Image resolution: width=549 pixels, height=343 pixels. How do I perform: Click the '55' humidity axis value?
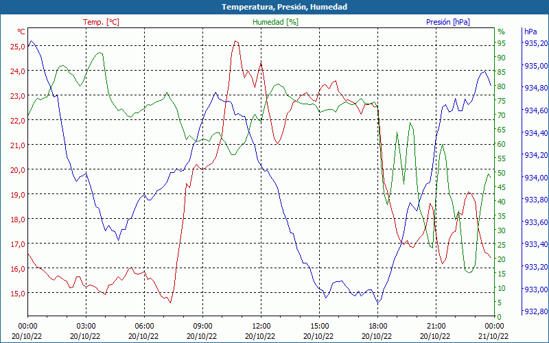[502, 158]
